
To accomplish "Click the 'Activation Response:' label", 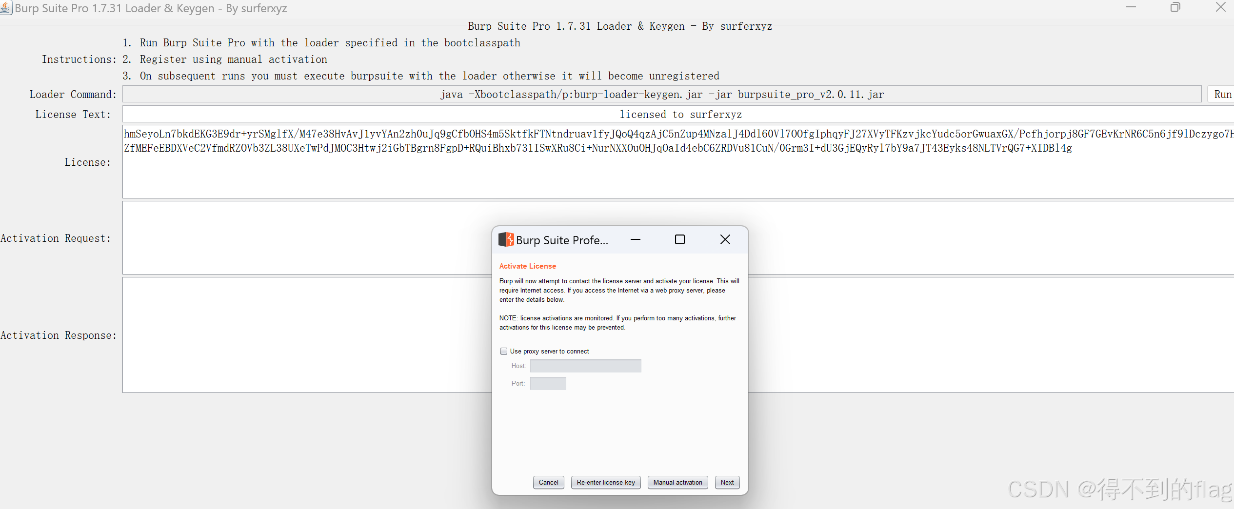I will pos(59,335).
